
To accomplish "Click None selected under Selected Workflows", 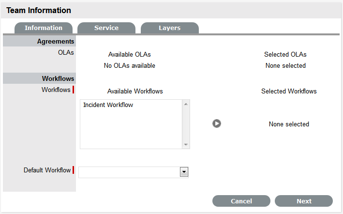I will [x=289, y=124].
